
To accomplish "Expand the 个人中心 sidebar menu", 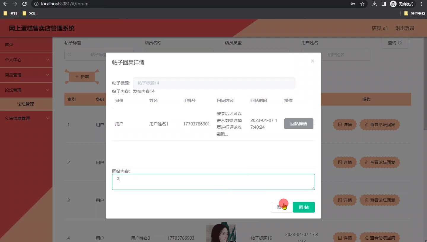I will [26, 60].
